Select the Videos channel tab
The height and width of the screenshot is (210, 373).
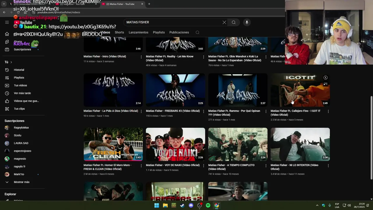pos(105,32)
